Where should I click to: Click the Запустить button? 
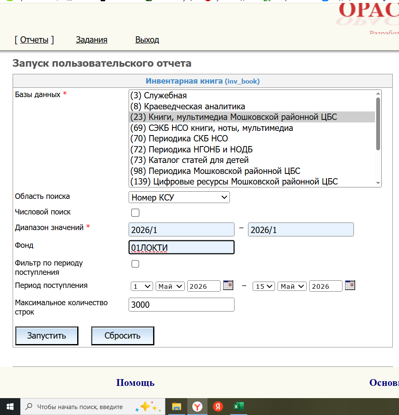point(47,336)
